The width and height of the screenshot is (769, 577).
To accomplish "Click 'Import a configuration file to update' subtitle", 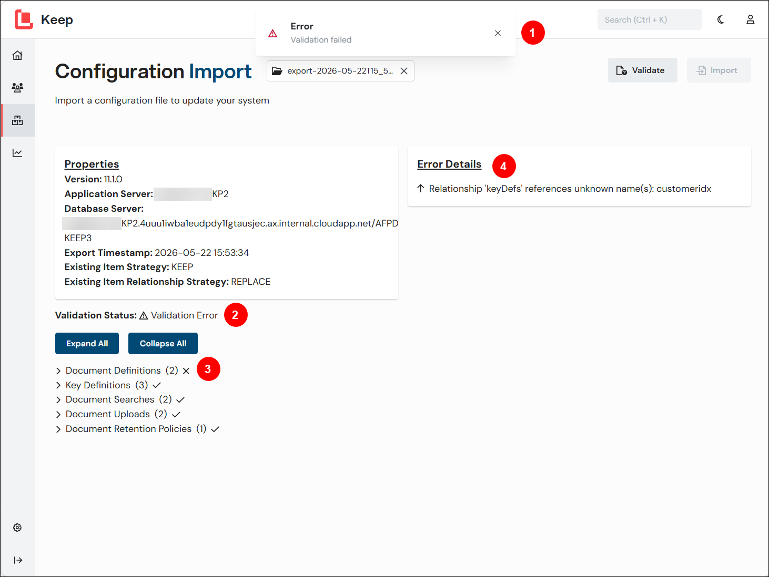I will point(162,100).
